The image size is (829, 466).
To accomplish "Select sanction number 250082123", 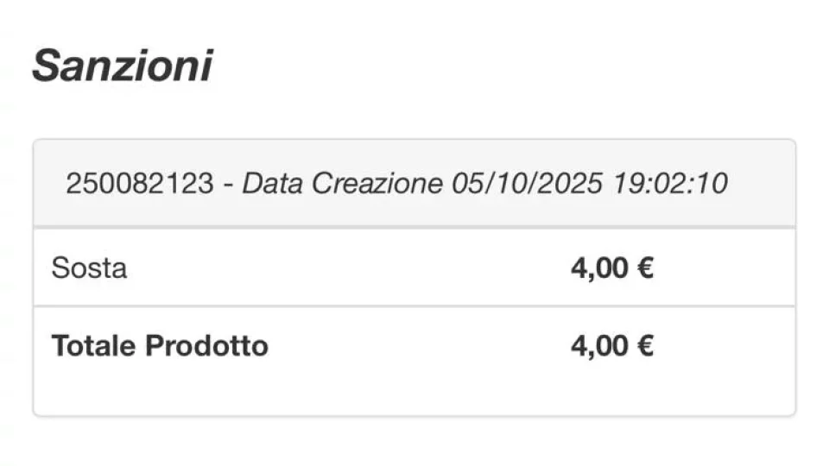I will [139, 184].
